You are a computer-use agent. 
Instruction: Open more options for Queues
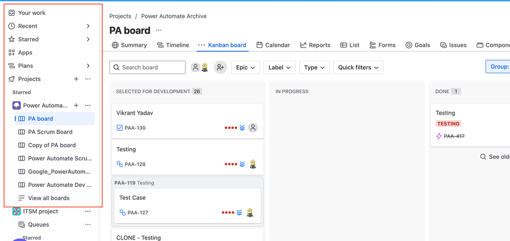[88, 225]
